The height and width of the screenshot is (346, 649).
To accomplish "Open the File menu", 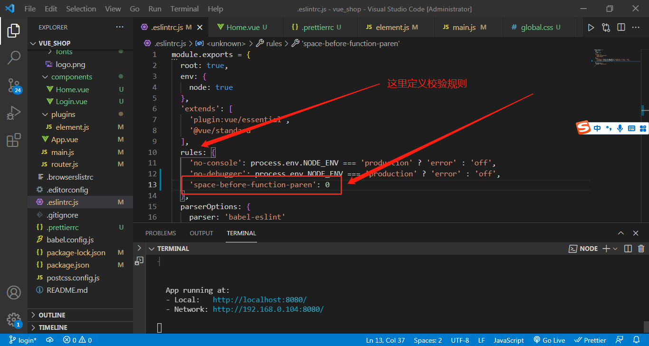I will [29, 9].
